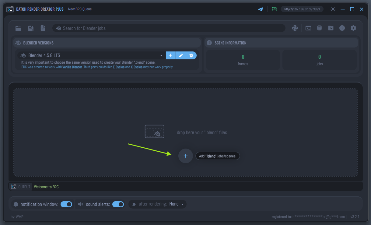
Task: Open settings via the gear icon
Action: tap(353, 28)
